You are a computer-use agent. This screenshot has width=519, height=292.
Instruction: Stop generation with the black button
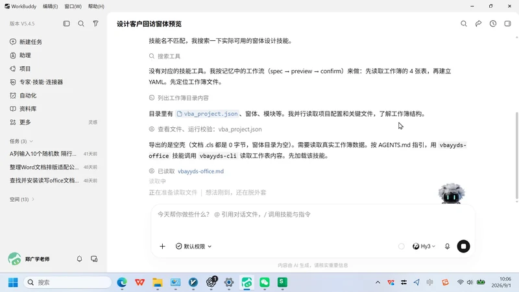tap(463, 247)
